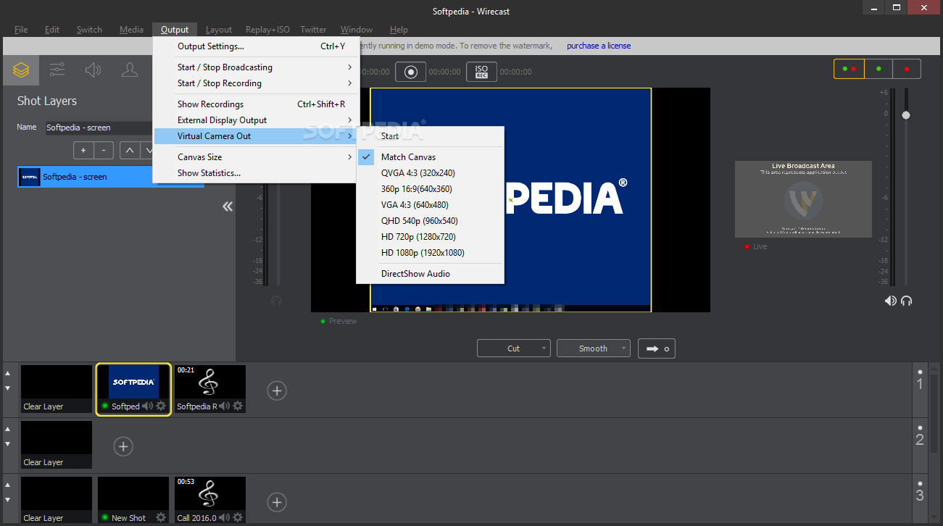Open the Shot Layers panel icon
Screen dimensions: 943x526
[x=21, y=70]
